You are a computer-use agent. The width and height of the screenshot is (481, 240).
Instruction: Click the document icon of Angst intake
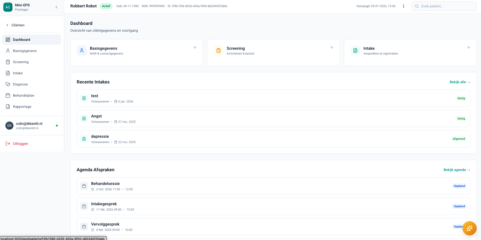click(x=84, y=118)
